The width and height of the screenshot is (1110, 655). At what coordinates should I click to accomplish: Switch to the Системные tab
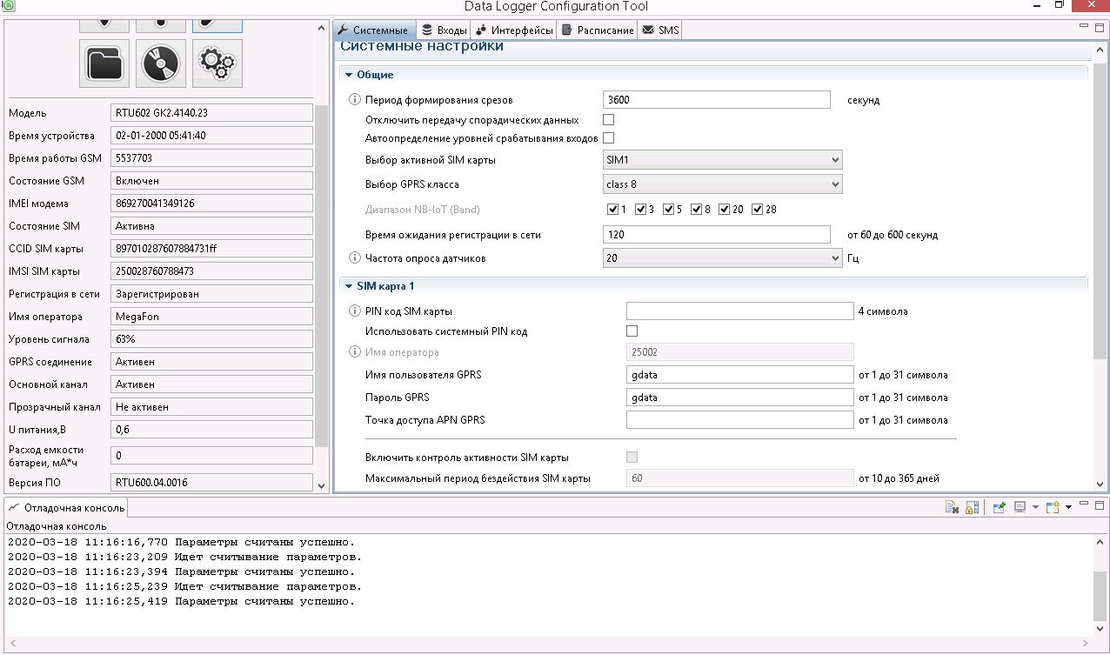point(373,30)
